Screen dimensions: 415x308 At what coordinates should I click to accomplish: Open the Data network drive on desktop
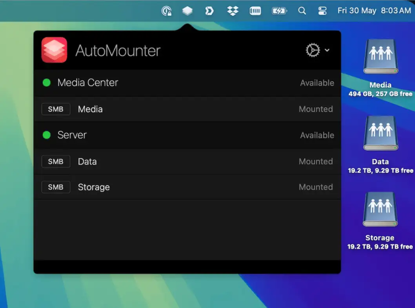pos(380,134)
